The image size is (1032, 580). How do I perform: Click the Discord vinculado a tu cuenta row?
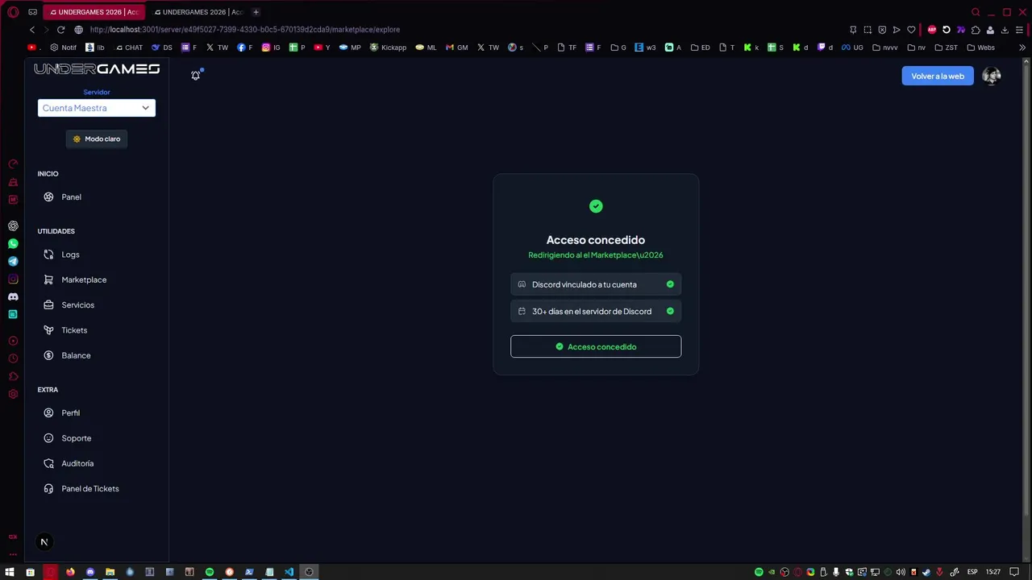click(x=596, y=284)
